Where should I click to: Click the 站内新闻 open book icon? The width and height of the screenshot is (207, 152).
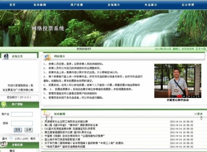(47, 113)
